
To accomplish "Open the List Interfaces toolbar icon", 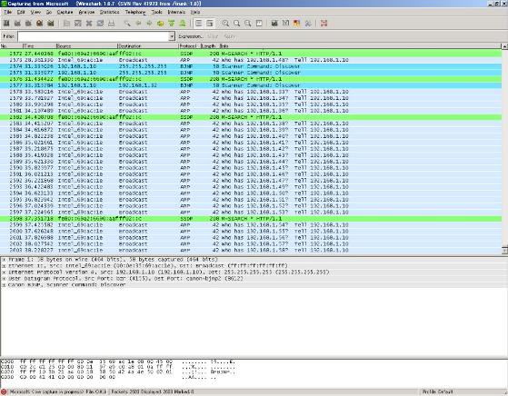I will [x=6, y=24].
